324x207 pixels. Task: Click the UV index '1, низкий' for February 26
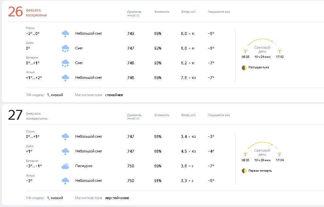55,95
